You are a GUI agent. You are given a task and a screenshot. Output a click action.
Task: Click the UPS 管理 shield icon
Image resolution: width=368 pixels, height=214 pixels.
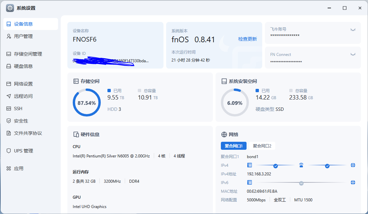(9, 151)
